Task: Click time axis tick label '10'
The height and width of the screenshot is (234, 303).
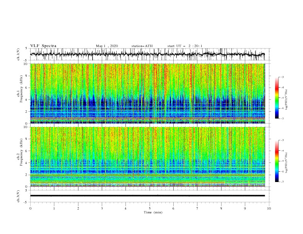Action: (x=269, y=208)
